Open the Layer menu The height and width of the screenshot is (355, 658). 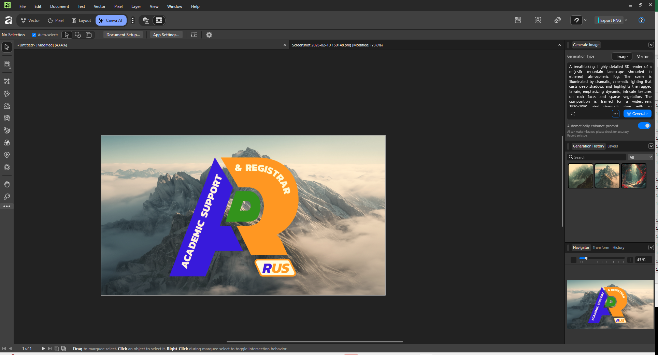pos(136,6)
